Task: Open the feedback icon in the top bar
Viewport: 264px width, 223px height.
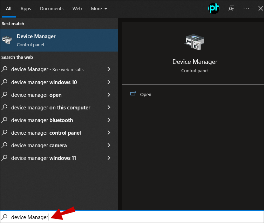Action: click(x=231, y=8)
